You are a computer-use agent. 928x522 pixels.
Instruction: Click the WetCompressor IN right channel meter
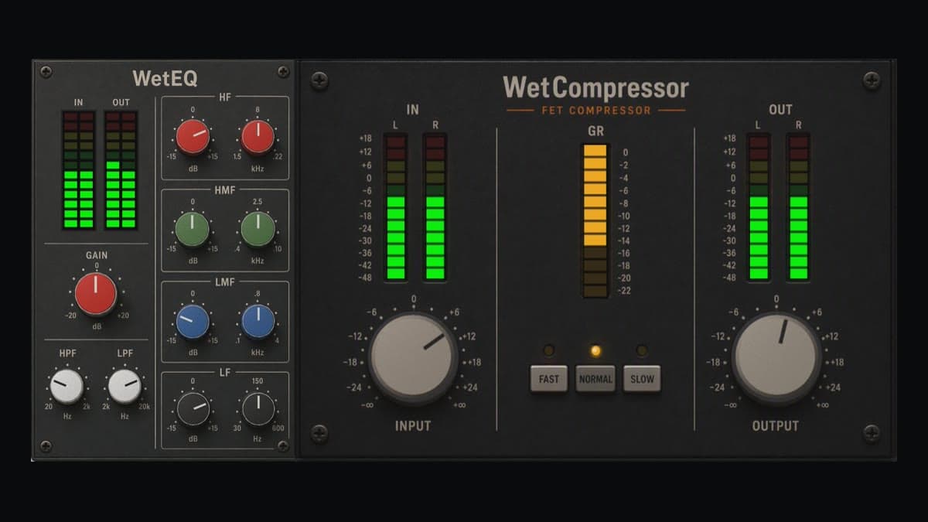tap(435, 206)
